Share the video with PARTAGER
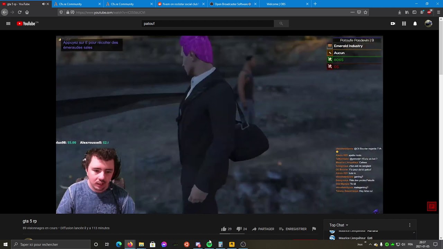Image resolution: width=443 pixels, height=249 pixels. 263,229
